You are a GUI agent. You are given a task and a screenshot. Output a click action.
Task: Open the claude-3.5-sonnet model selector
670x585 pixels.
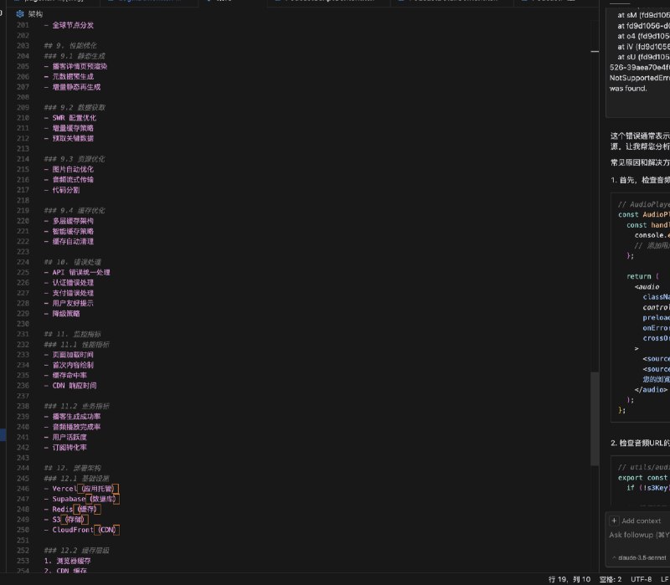(x=641, y=557)
